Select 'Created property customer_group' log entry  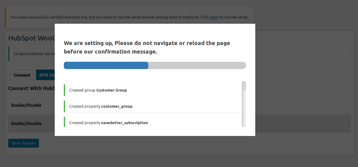pyautogui.click(x=153, y=106)
